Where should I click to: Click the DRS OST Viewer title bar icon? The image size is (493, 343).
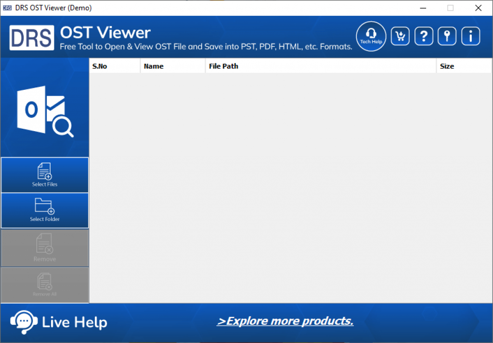[x=7, y=8]
